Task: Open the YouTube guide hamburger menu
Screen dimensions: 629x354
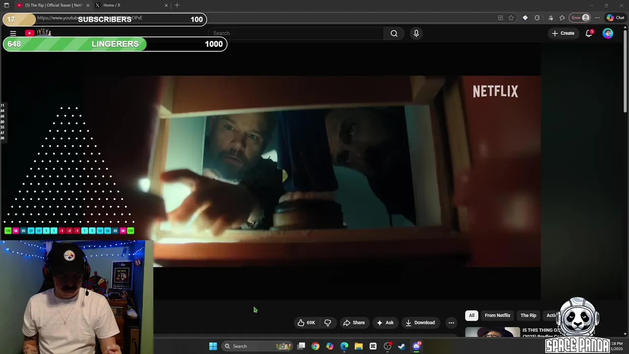Action: 13,33
